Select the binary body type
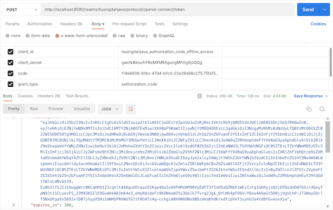 tap(132, 36)
